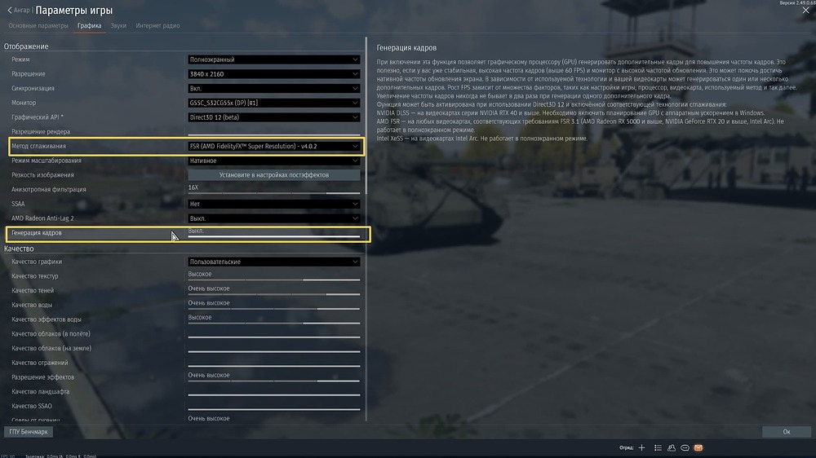The image size is (816, 458).
Task: Expand the Качество графики preset dropdown
Action: tap(273, 262)
